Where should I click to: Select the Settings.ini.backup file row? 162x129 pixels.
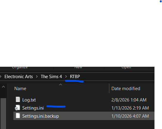[84, 116]
